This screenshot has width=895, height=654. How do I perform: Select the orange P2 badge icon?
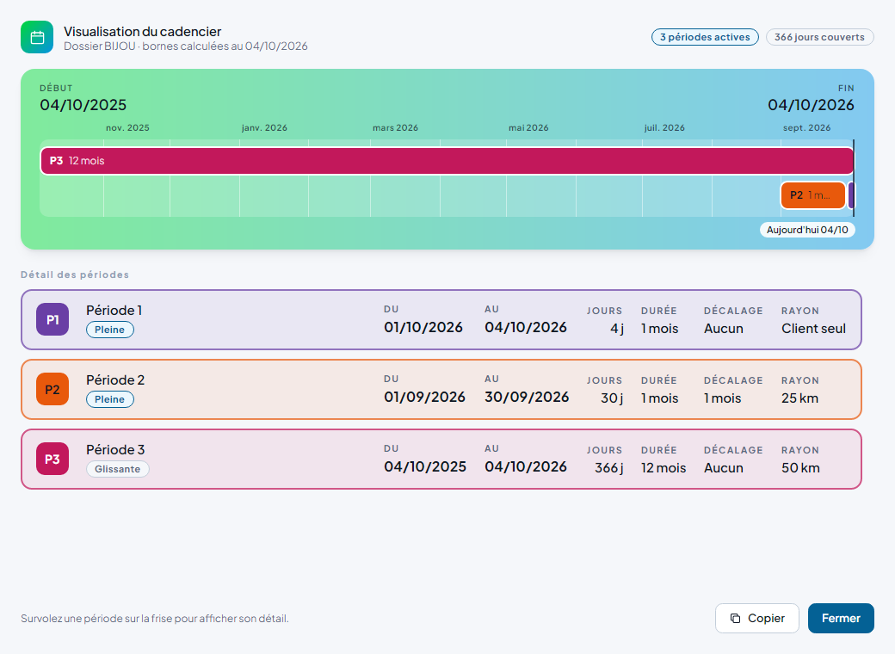[52, 389]
